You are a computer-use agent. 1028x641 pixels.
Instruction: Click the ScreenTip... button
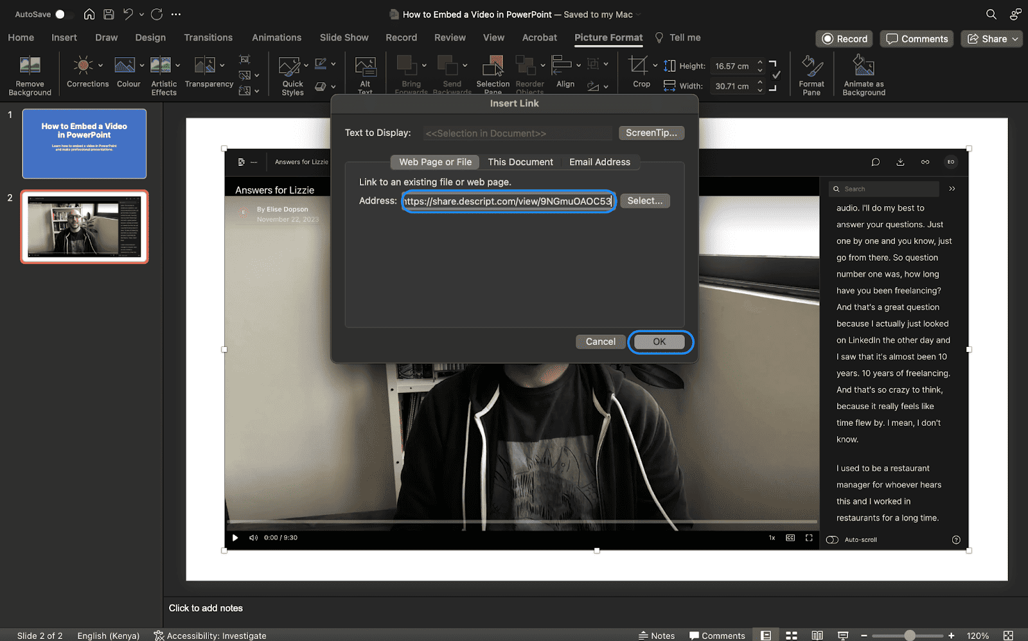pyautogui.click(x=651, y=133)
